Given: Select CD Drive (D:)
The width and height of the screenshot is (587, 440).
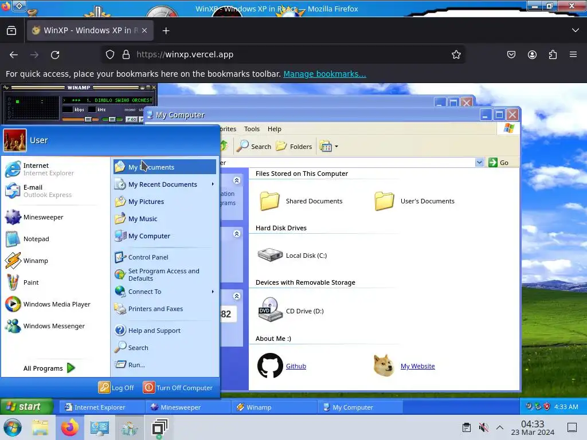Looking at the screenshot, I should tap(291, 310).
